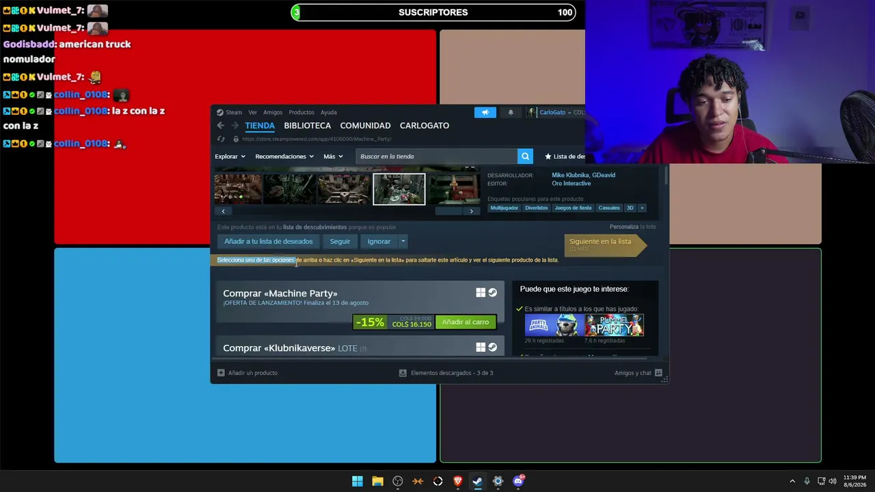Open the Ver menu
The width and height of the screenshot is (875, 492).
pos(253,113)
